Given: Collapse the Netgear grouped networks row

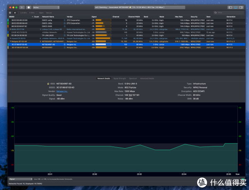Looking at the screenshot, I should [10, 41].
